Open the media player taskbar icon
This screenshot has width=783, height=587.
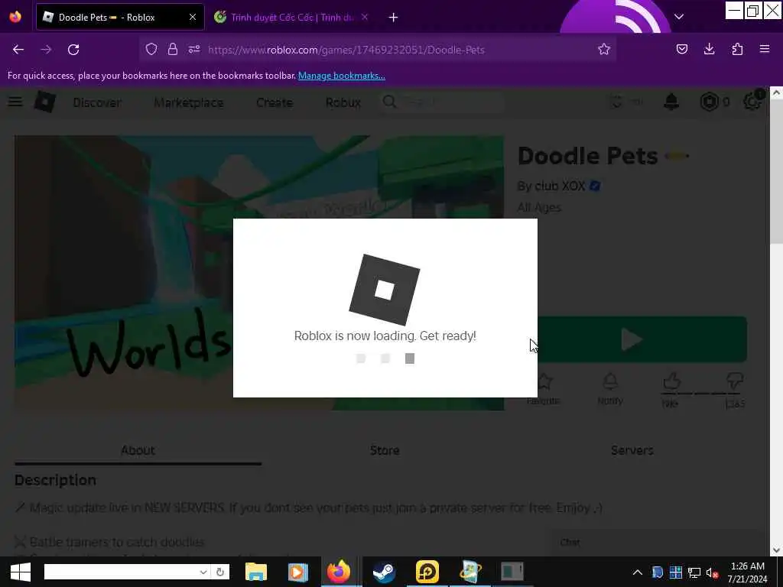pyautogui.click(x=297, y=572)
